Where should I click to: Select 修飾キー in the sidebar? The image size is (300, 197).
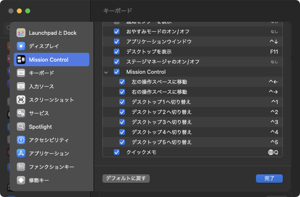click(x=39, y=180)
